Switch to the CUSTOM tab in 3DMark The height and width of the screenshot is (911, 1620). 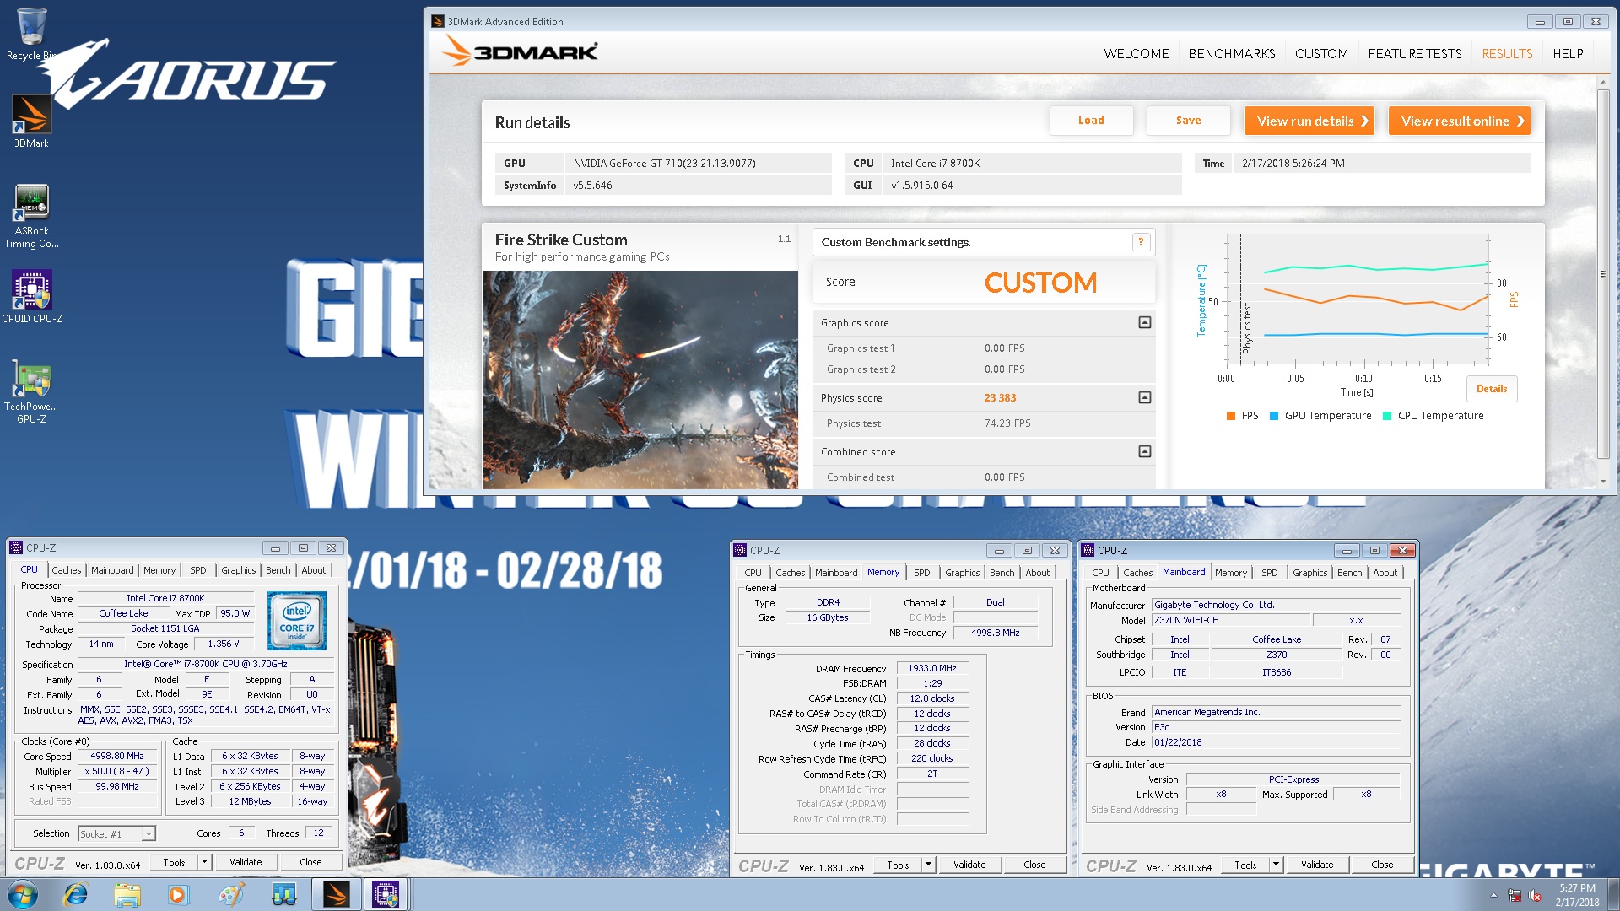pos(1321,53)
